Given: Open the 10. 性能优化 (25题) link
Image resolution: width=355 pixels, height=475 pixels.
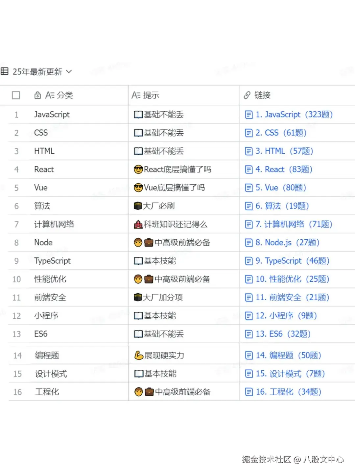Looking at the screenshot, I should (x=292, y=279).
